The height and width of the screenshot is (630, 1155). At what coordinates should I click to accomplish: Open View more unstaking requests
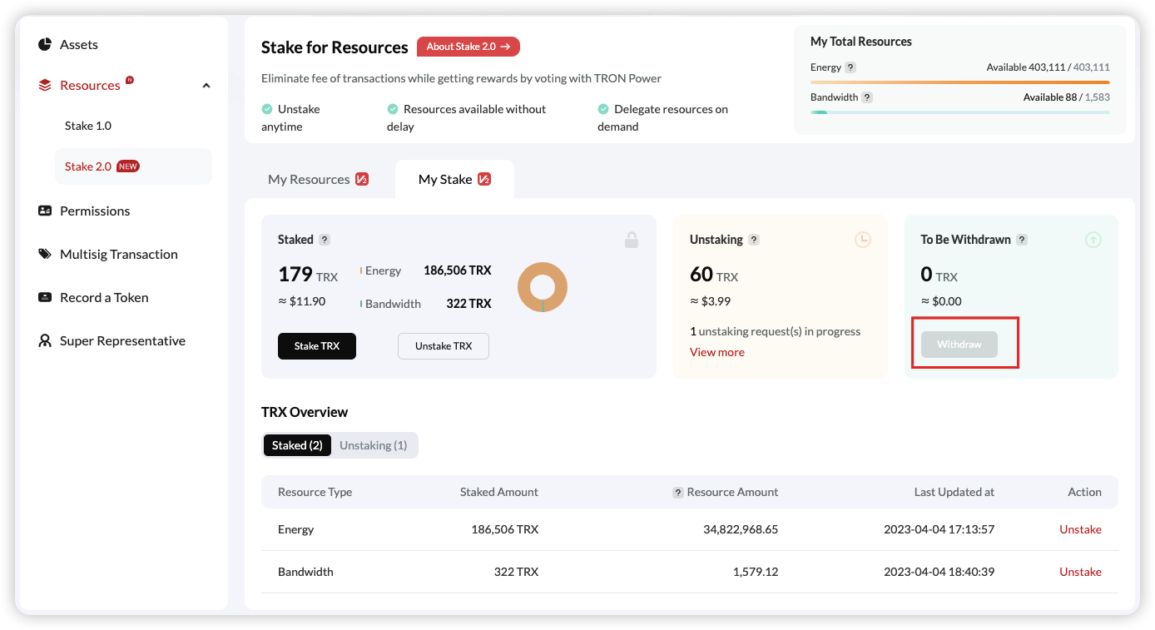[x=717, y=352]
